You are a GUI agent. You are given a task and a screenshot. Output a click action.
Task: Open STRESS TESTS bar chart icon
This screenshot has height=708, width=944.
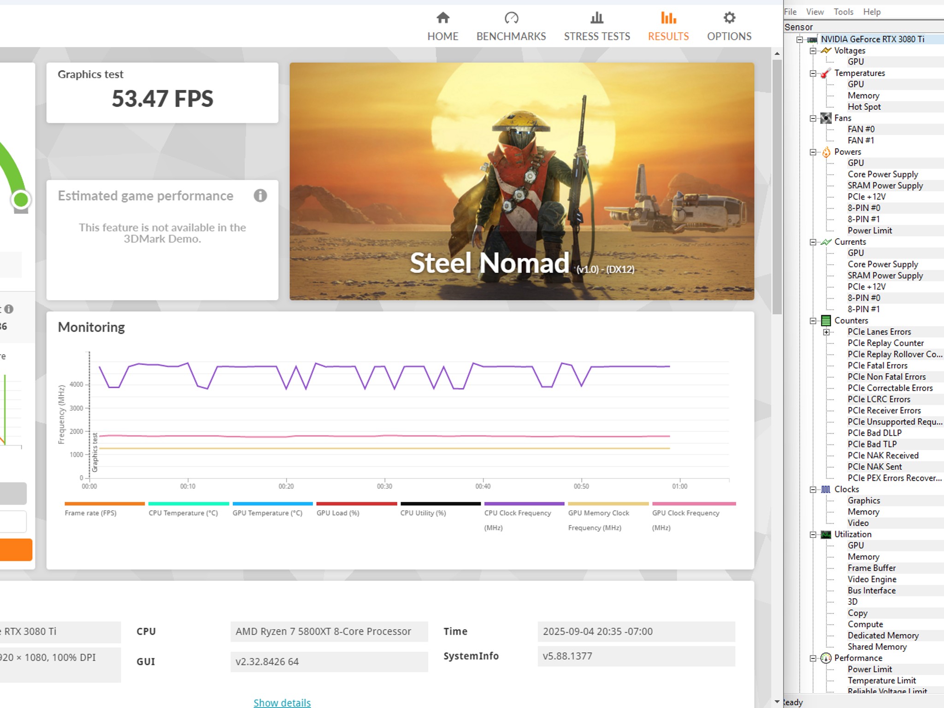597,18
